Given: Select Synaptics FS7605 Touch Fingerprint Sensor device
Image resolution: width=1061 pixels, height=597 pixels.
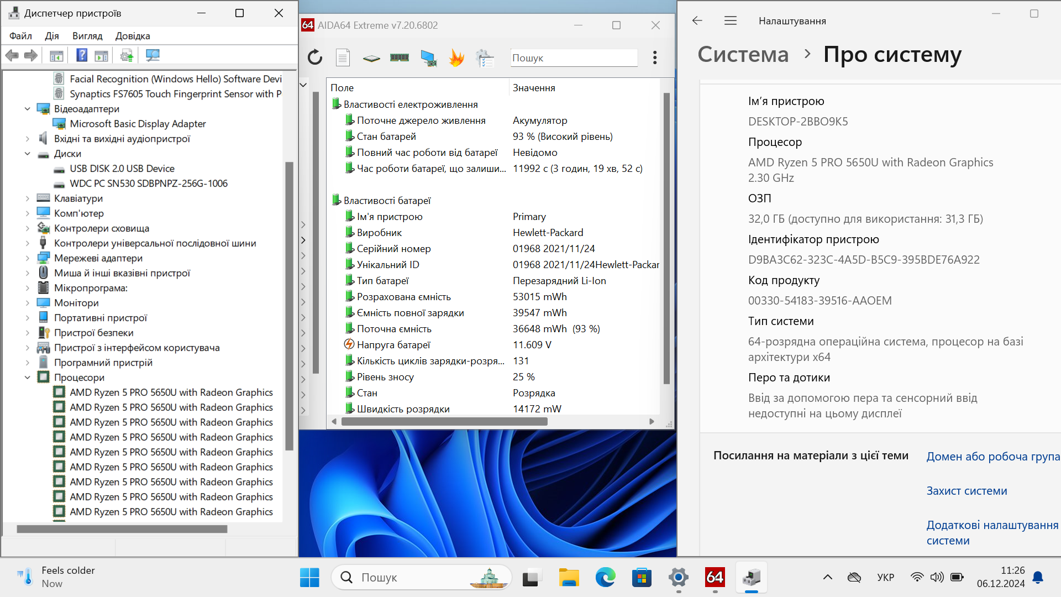Looking at the screenshot, I should coord(175,94).
